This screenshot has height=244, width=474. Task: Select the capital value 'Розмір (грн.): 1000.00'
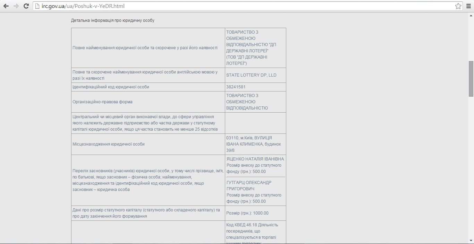click(x=247, y=213)
